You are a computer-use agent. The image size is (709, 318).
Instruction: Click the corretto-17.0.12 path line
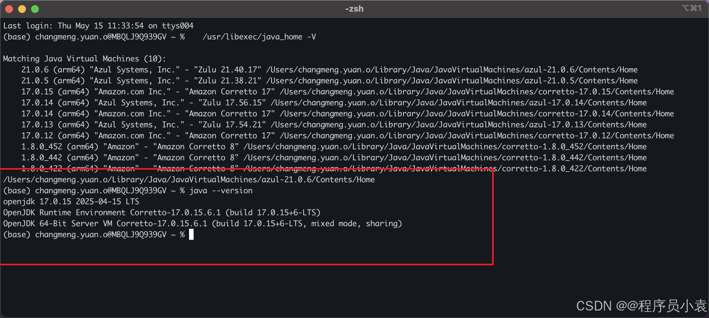348,136
